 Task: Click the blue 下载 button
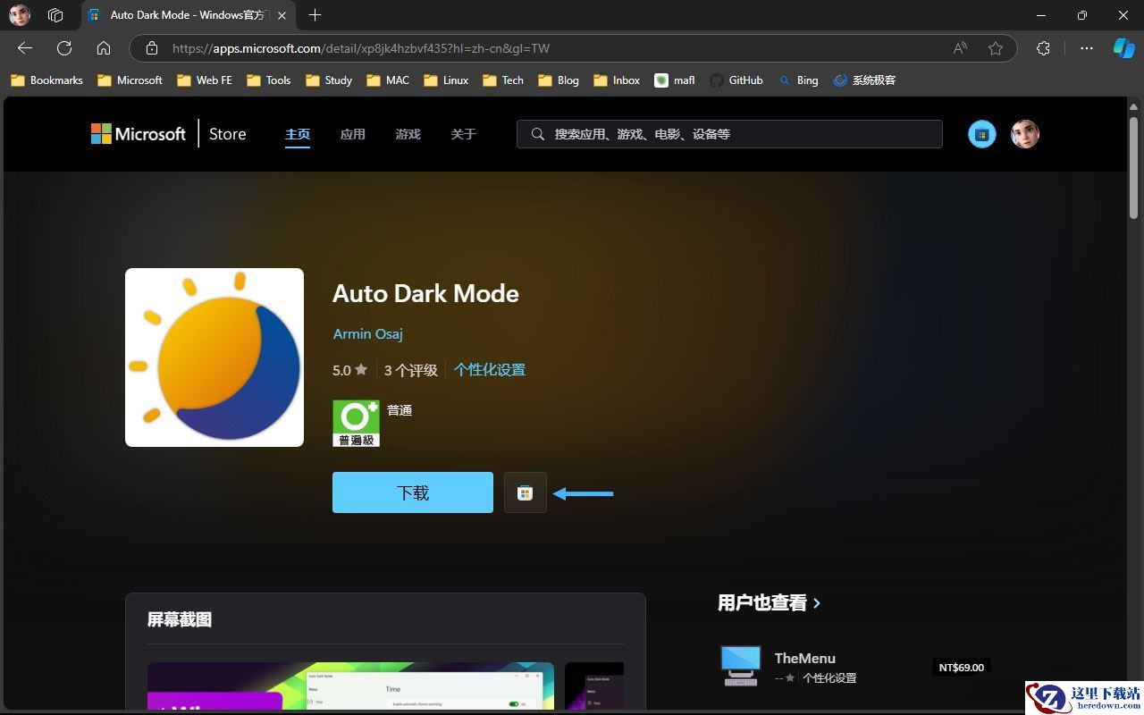pos(413,492)
